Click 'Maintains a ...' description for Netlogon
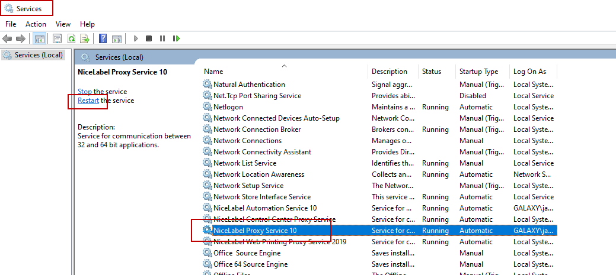This screenshot has height=275, width=616. [x=393, y=107]
